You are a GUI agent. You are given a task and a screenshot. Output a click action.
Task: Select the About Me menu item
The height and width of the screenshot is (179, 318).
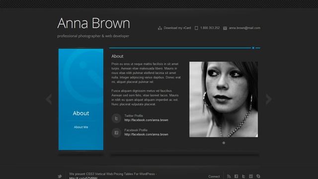[81, 127]
